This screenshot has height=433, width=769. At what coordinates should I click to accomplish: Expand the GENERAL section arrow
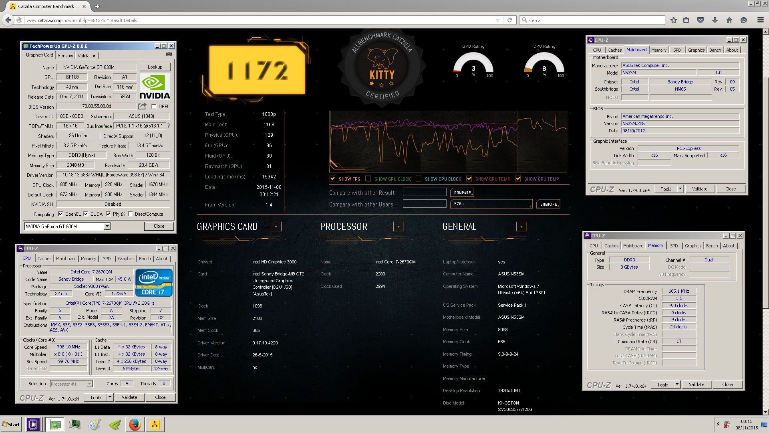(521, 227)
